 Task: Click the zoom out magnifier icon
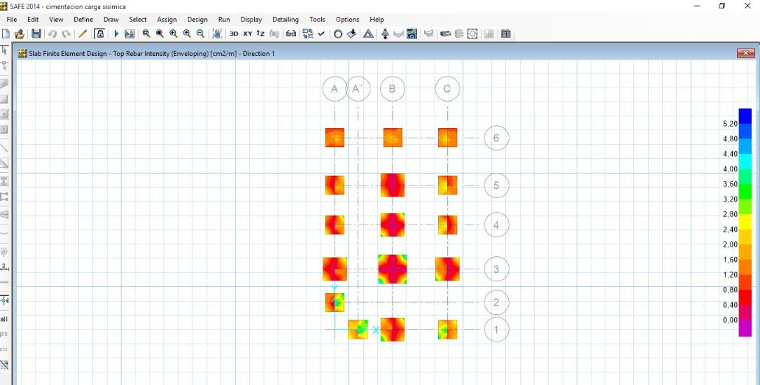click(200, 34)
